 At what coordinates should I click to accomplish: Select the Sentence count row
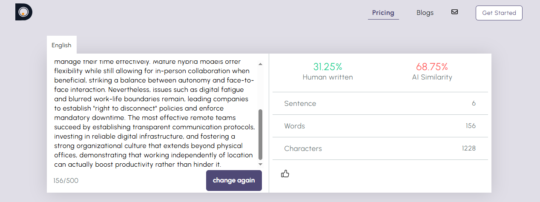point(380,103)
